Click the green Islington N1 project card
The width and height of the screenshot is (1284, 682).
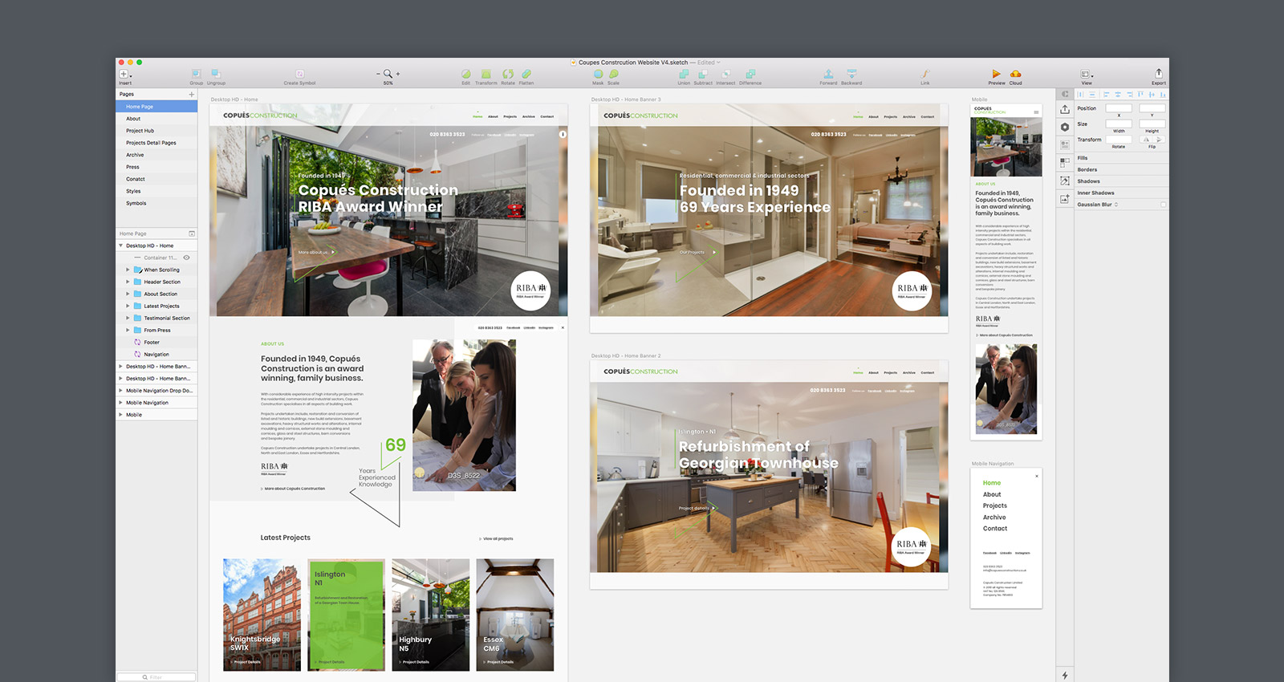(346, 615)
